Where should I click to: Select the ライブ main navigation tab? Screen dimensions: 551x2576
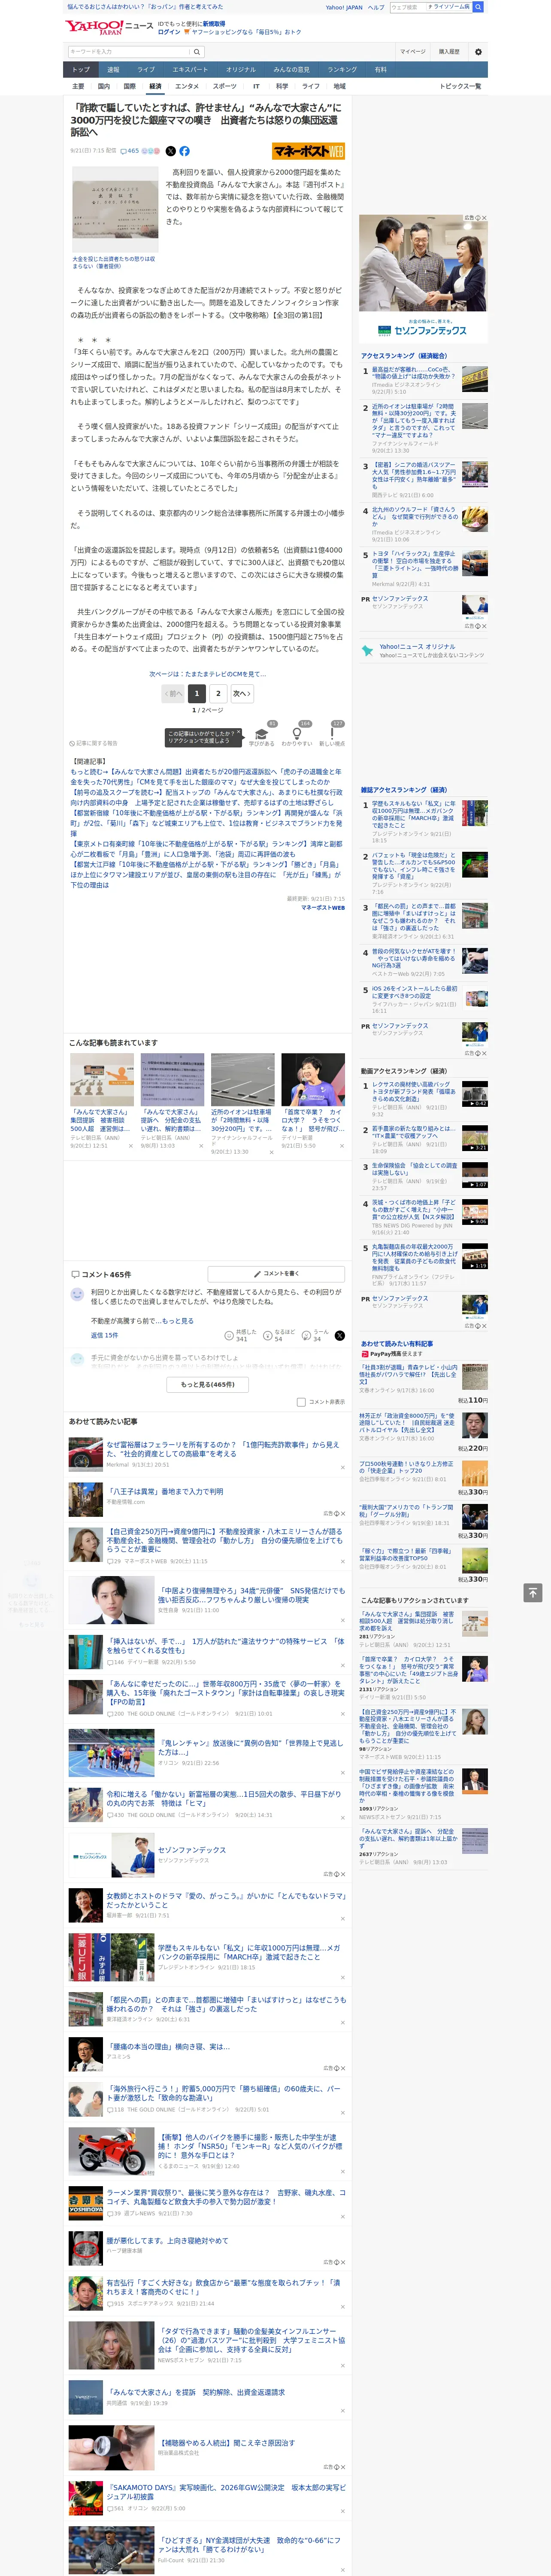click(146, 70)
